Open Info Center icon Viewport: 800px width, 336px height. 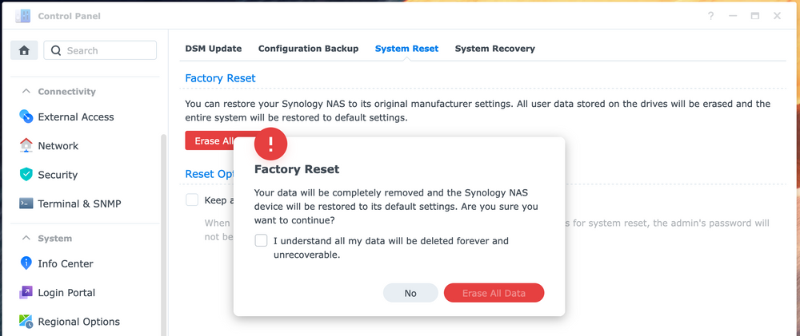click(26, 263)
